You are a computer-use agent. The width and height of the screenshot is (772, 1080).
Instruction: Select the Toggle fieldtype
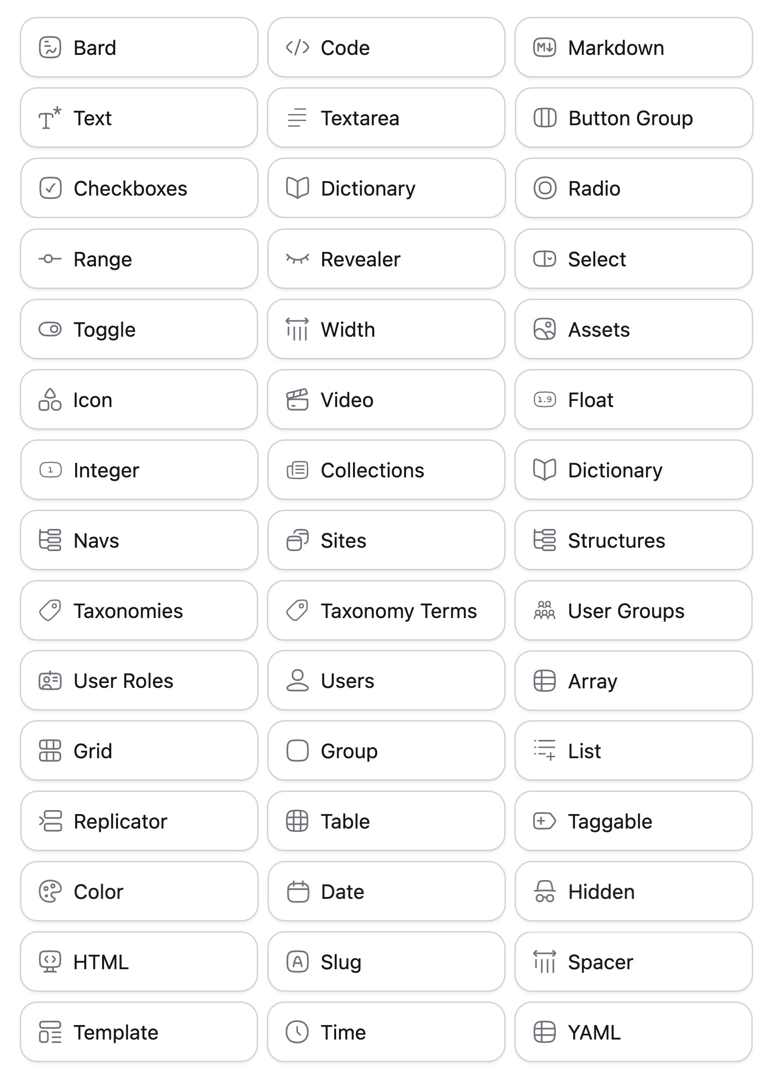pyautogui.click(x=139, y=329)
